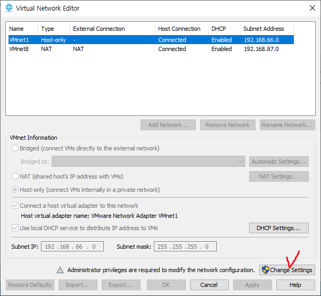Click the host virtual adapter name text
The image size is (321, 296).
(100, 216)
